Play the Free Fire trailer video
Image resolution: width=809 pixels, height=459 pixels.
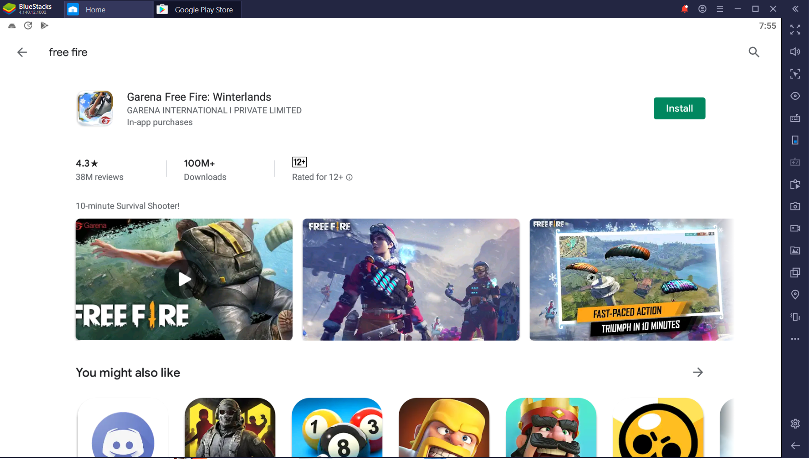click(x=184, y=279)
